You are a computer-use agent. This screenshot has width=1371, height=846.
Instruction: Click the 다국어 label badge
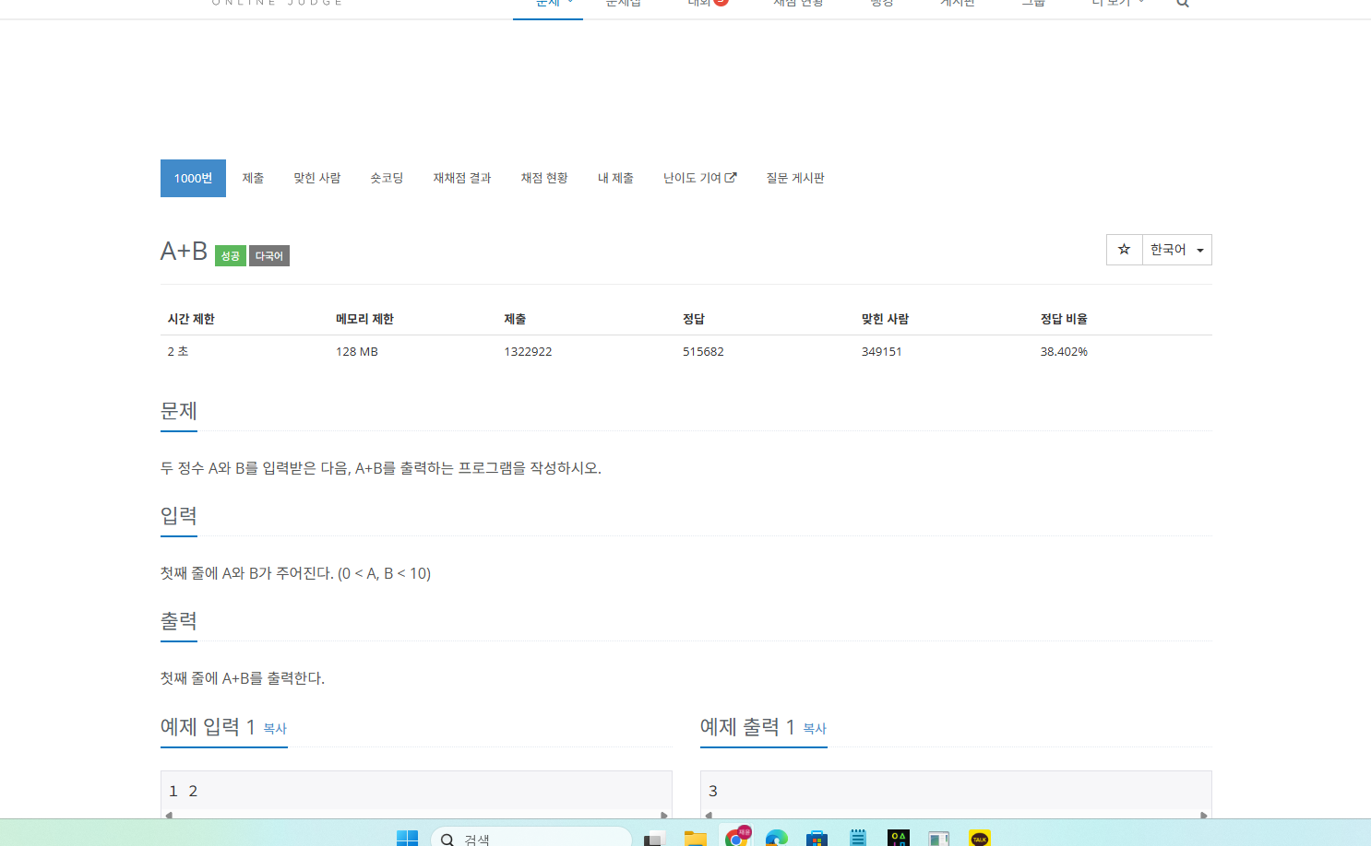269,255
